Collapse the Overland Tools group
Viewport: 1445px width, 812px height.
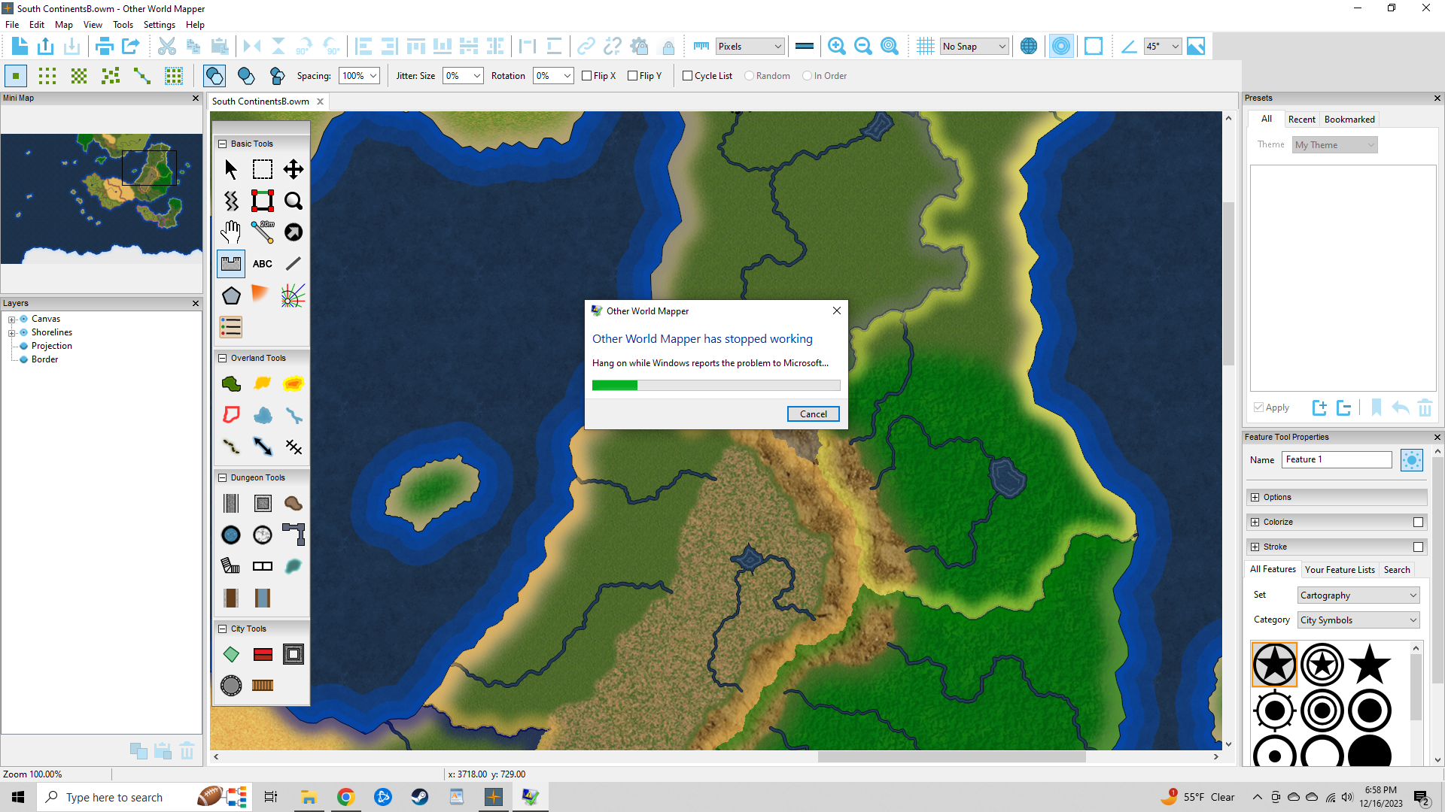(x=222, y=358)
